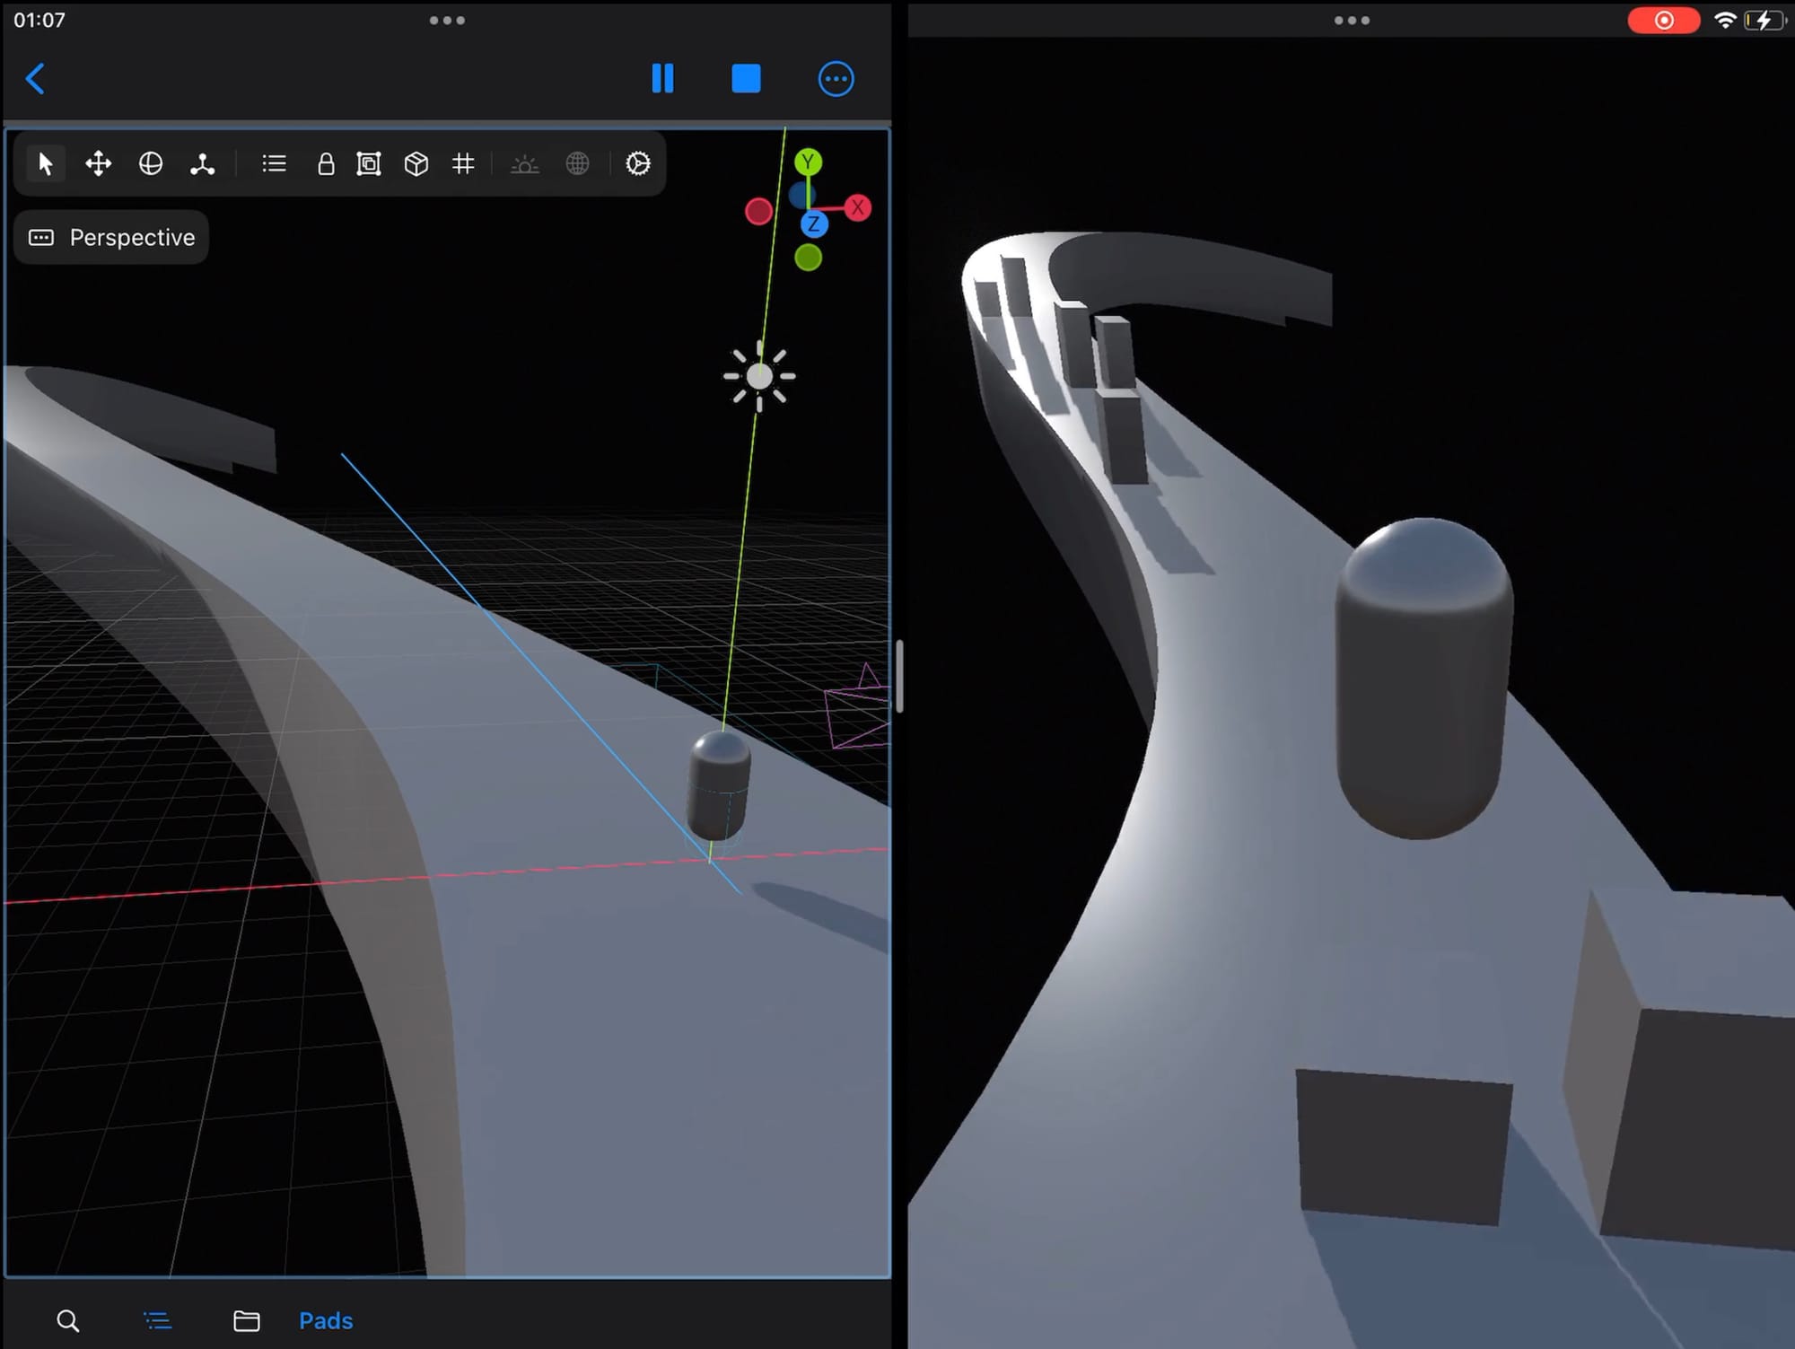Click the red X axis gizmo handle
Viewport: 1795px width, 1349px height.
click(858, 207)
